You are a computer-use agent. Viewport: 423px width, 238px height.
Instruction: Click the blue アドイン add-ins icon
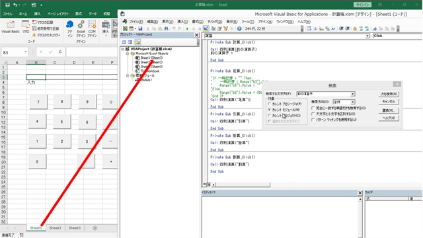click(70, 28)
